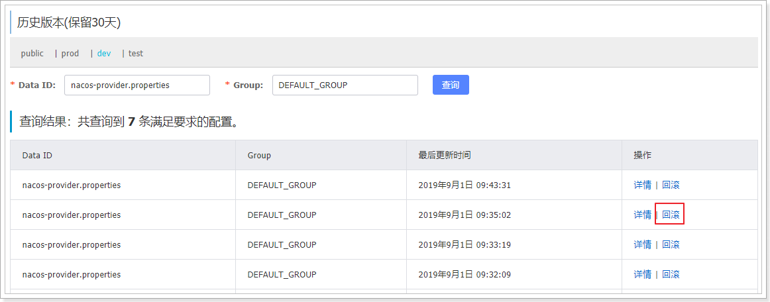
Task: Roll back to the 09:33:19 version
Action: tap(671, 245)
